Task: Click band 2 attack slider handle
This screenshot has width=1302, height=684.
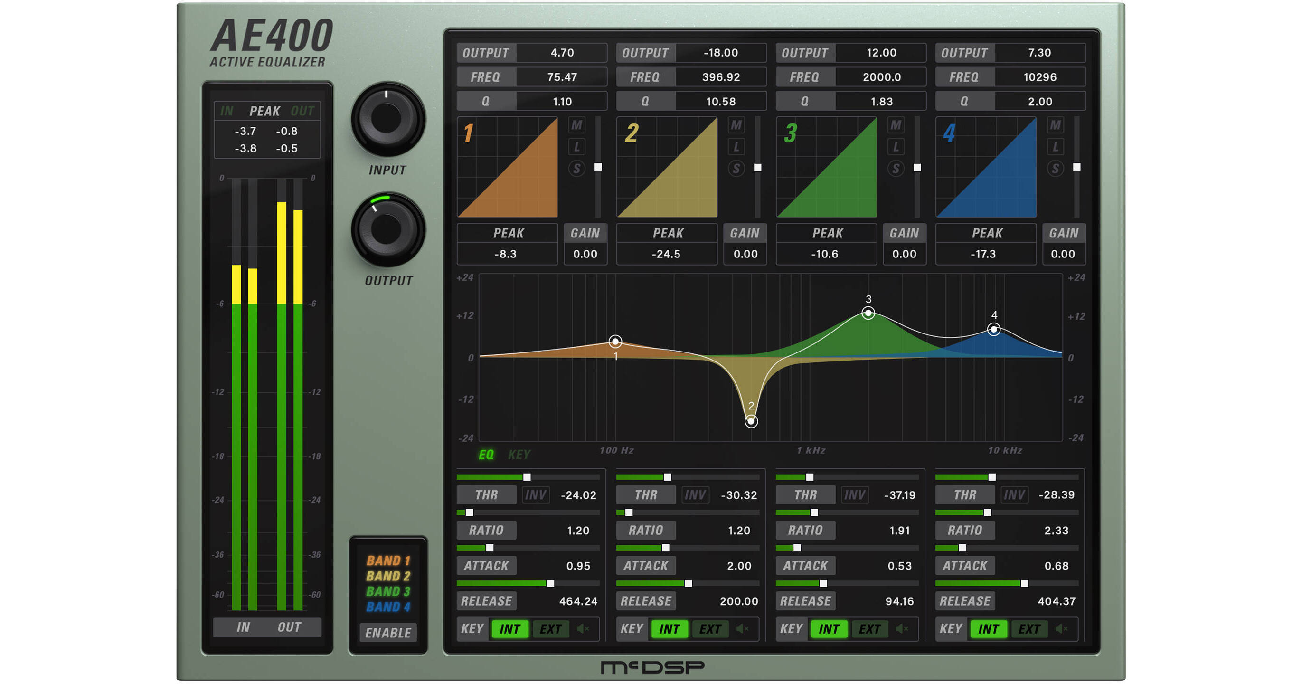Action: (x=665, y=548)
